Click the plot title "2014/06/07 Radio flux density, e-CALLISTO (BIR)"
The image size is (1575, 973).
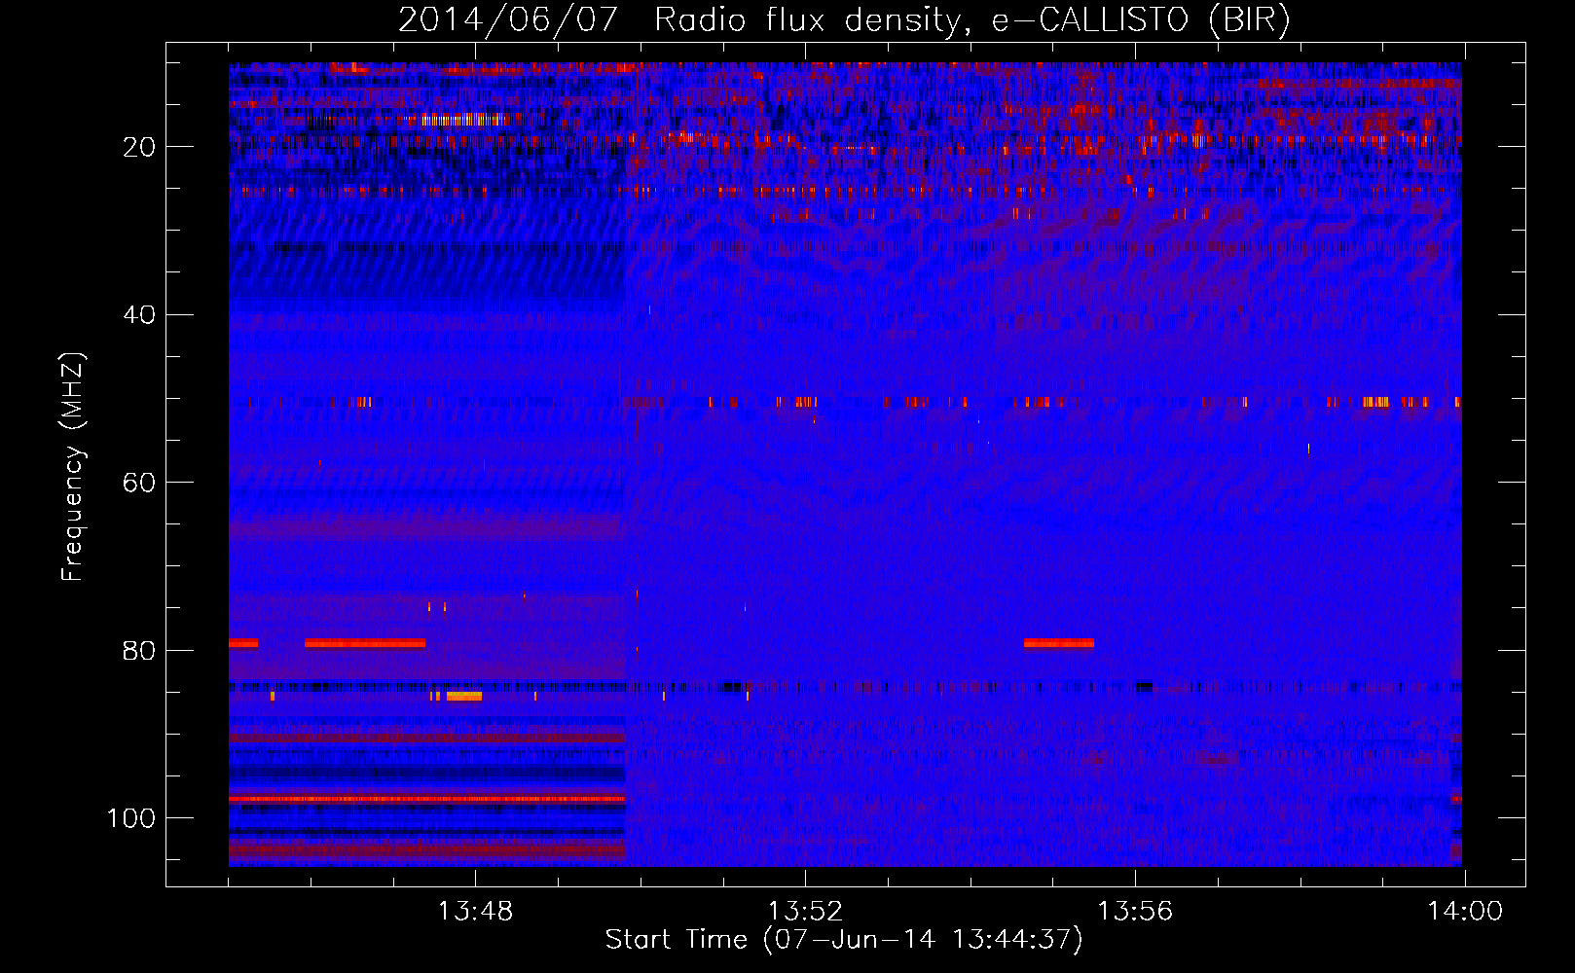[844, 20]
